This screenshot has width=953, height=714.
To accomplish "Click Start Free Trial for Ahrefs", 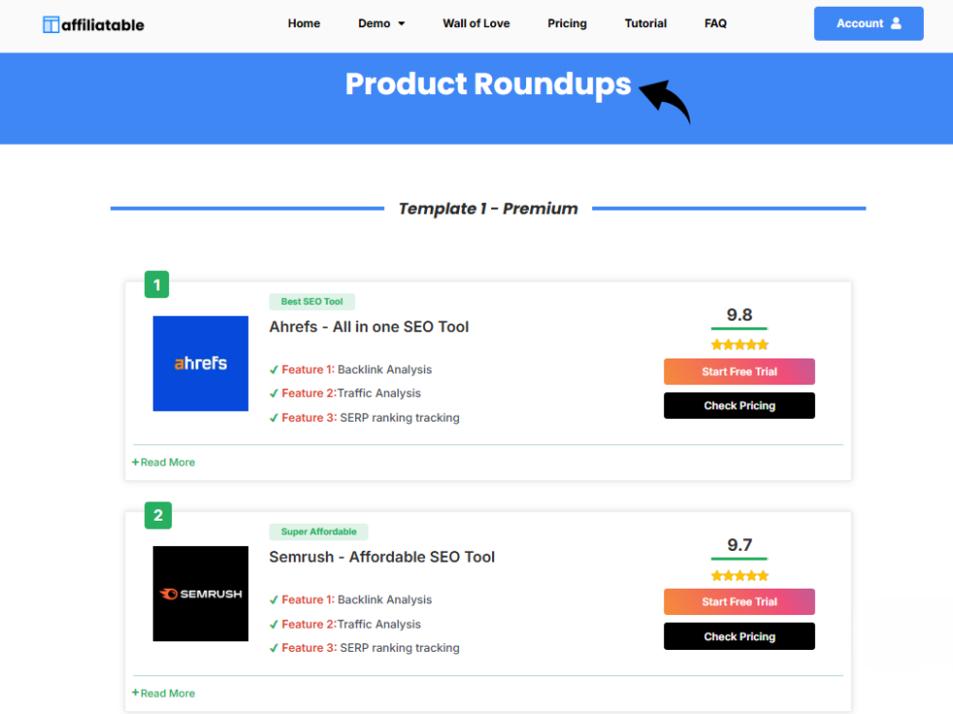I will [739, 371].
